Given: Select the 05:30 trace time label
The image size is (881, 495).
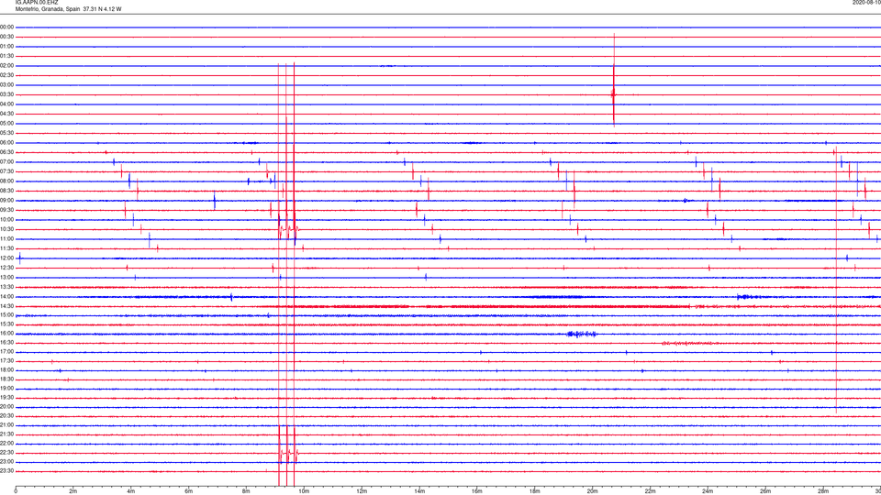Looking at the screenshot, I should (6, 133).
